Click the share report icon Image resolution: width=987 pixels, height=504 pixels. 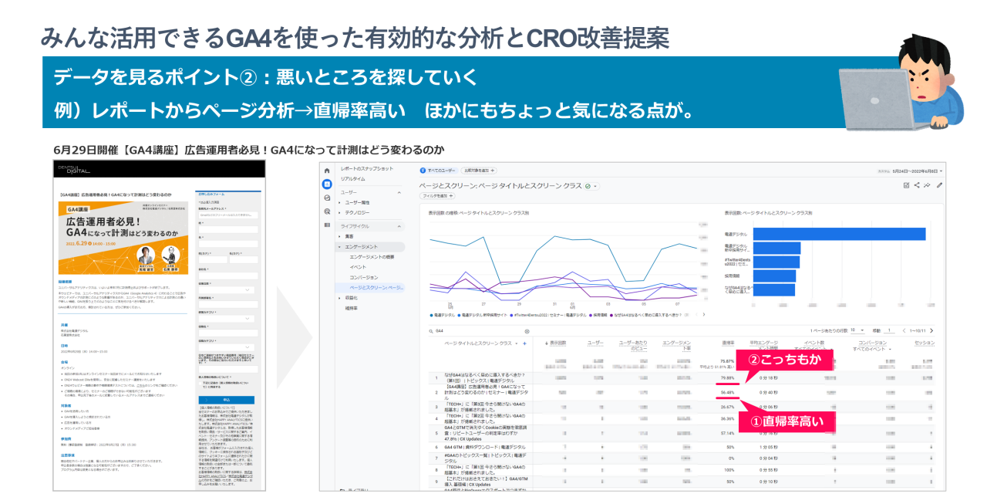point(917,185)
